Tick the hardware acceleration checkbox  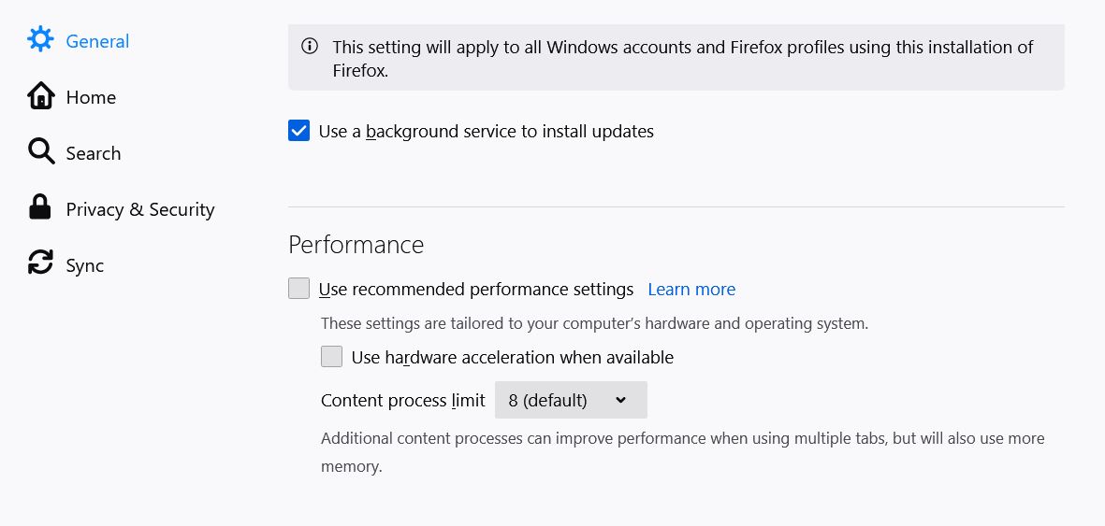tap(331, 357)
